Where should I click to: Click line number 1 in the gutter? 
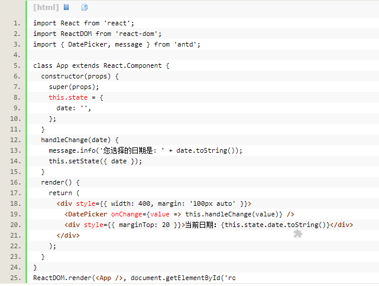(x=17, y=23)
